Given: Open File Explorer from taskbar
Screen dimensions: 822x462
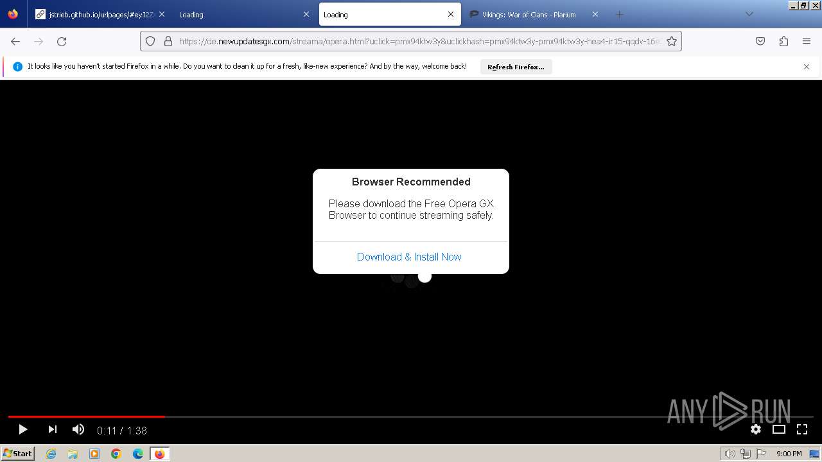Looking at the screenshot, I should [x=73, y=454].
